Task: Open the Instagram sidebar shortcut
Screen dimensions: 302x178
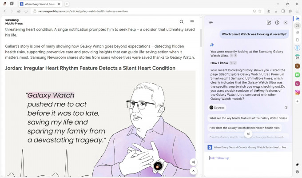Action: [297, 92]
